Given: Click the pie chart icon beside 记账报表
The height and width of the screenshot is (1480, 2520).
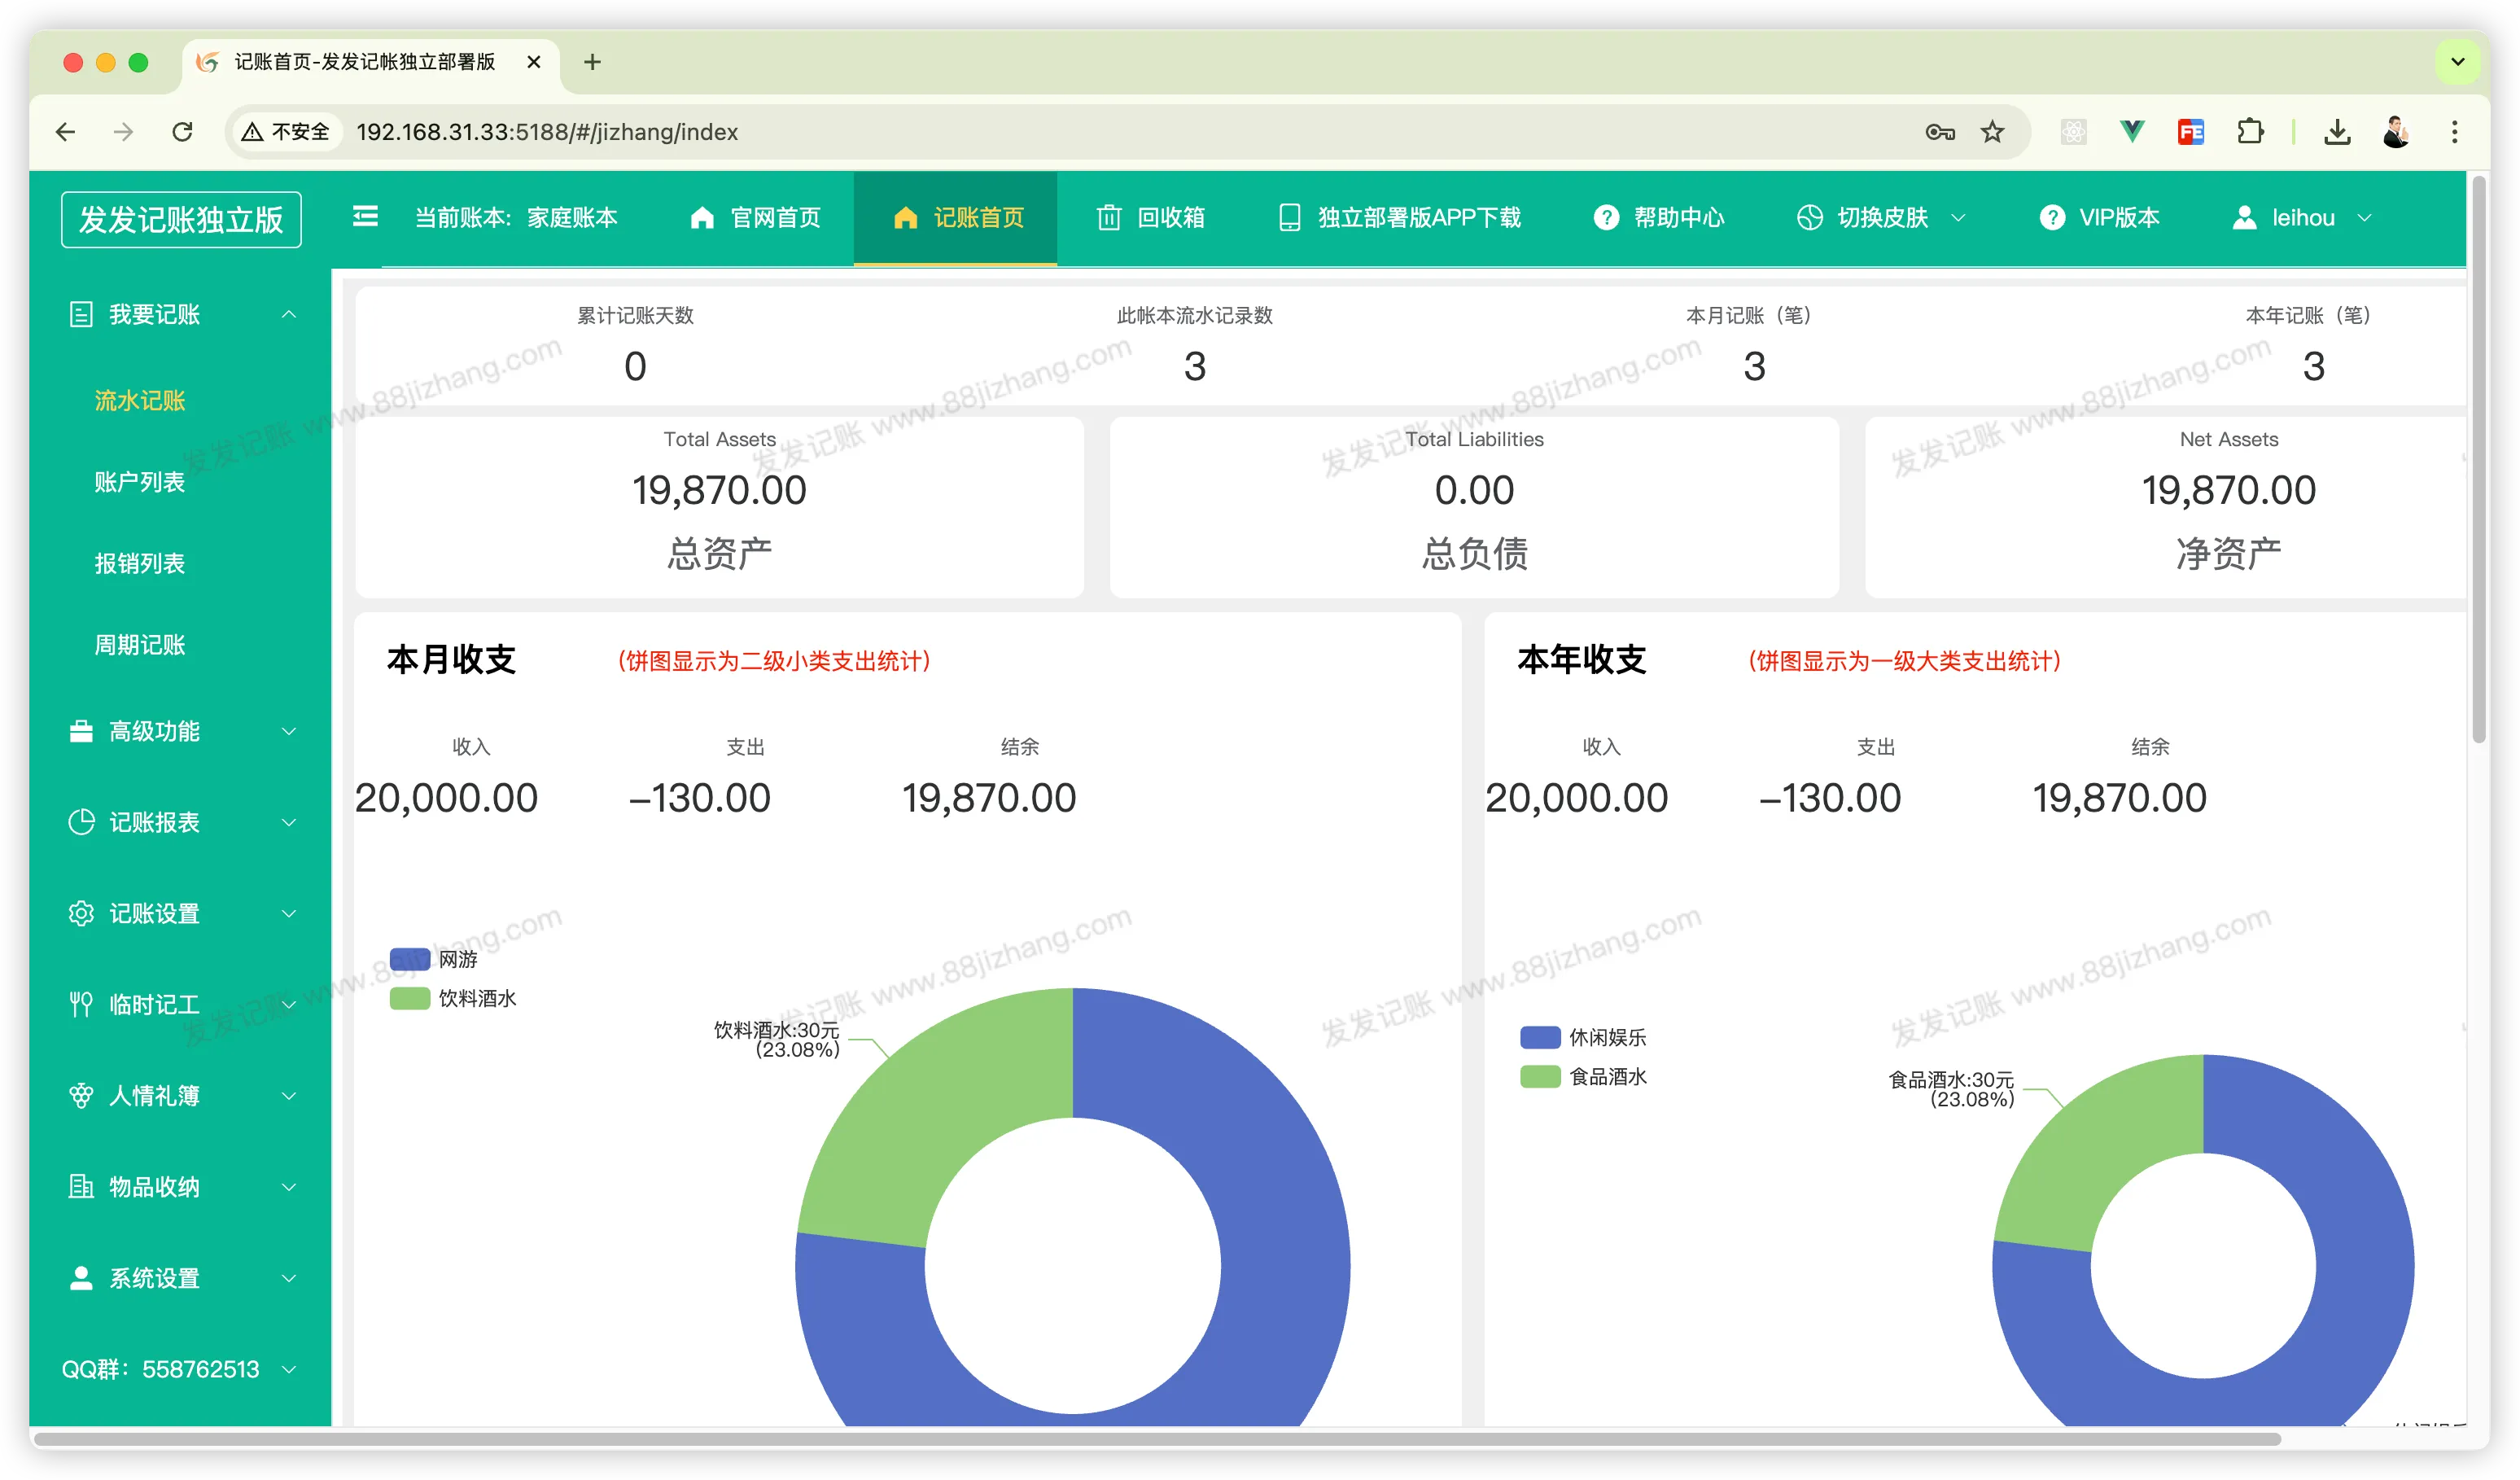Looking at the screenshot, I should tap(81, 823).
